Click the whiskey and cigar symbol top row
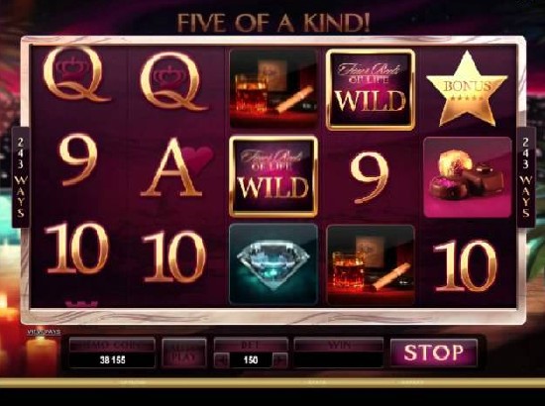Viewport: 545px width, 406px height. click(x=273, y=88)
